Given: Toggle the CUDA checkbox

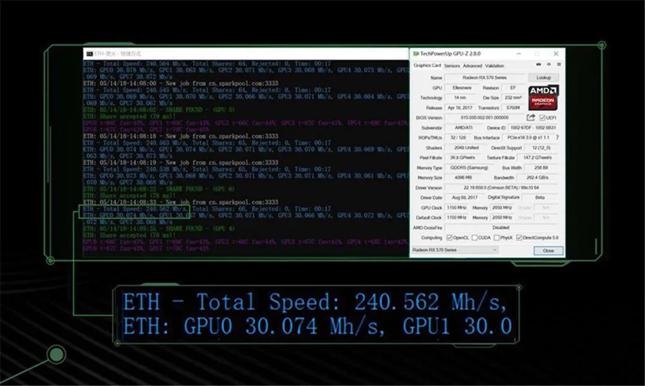Looking at the screenshot, I should point(475,238).
